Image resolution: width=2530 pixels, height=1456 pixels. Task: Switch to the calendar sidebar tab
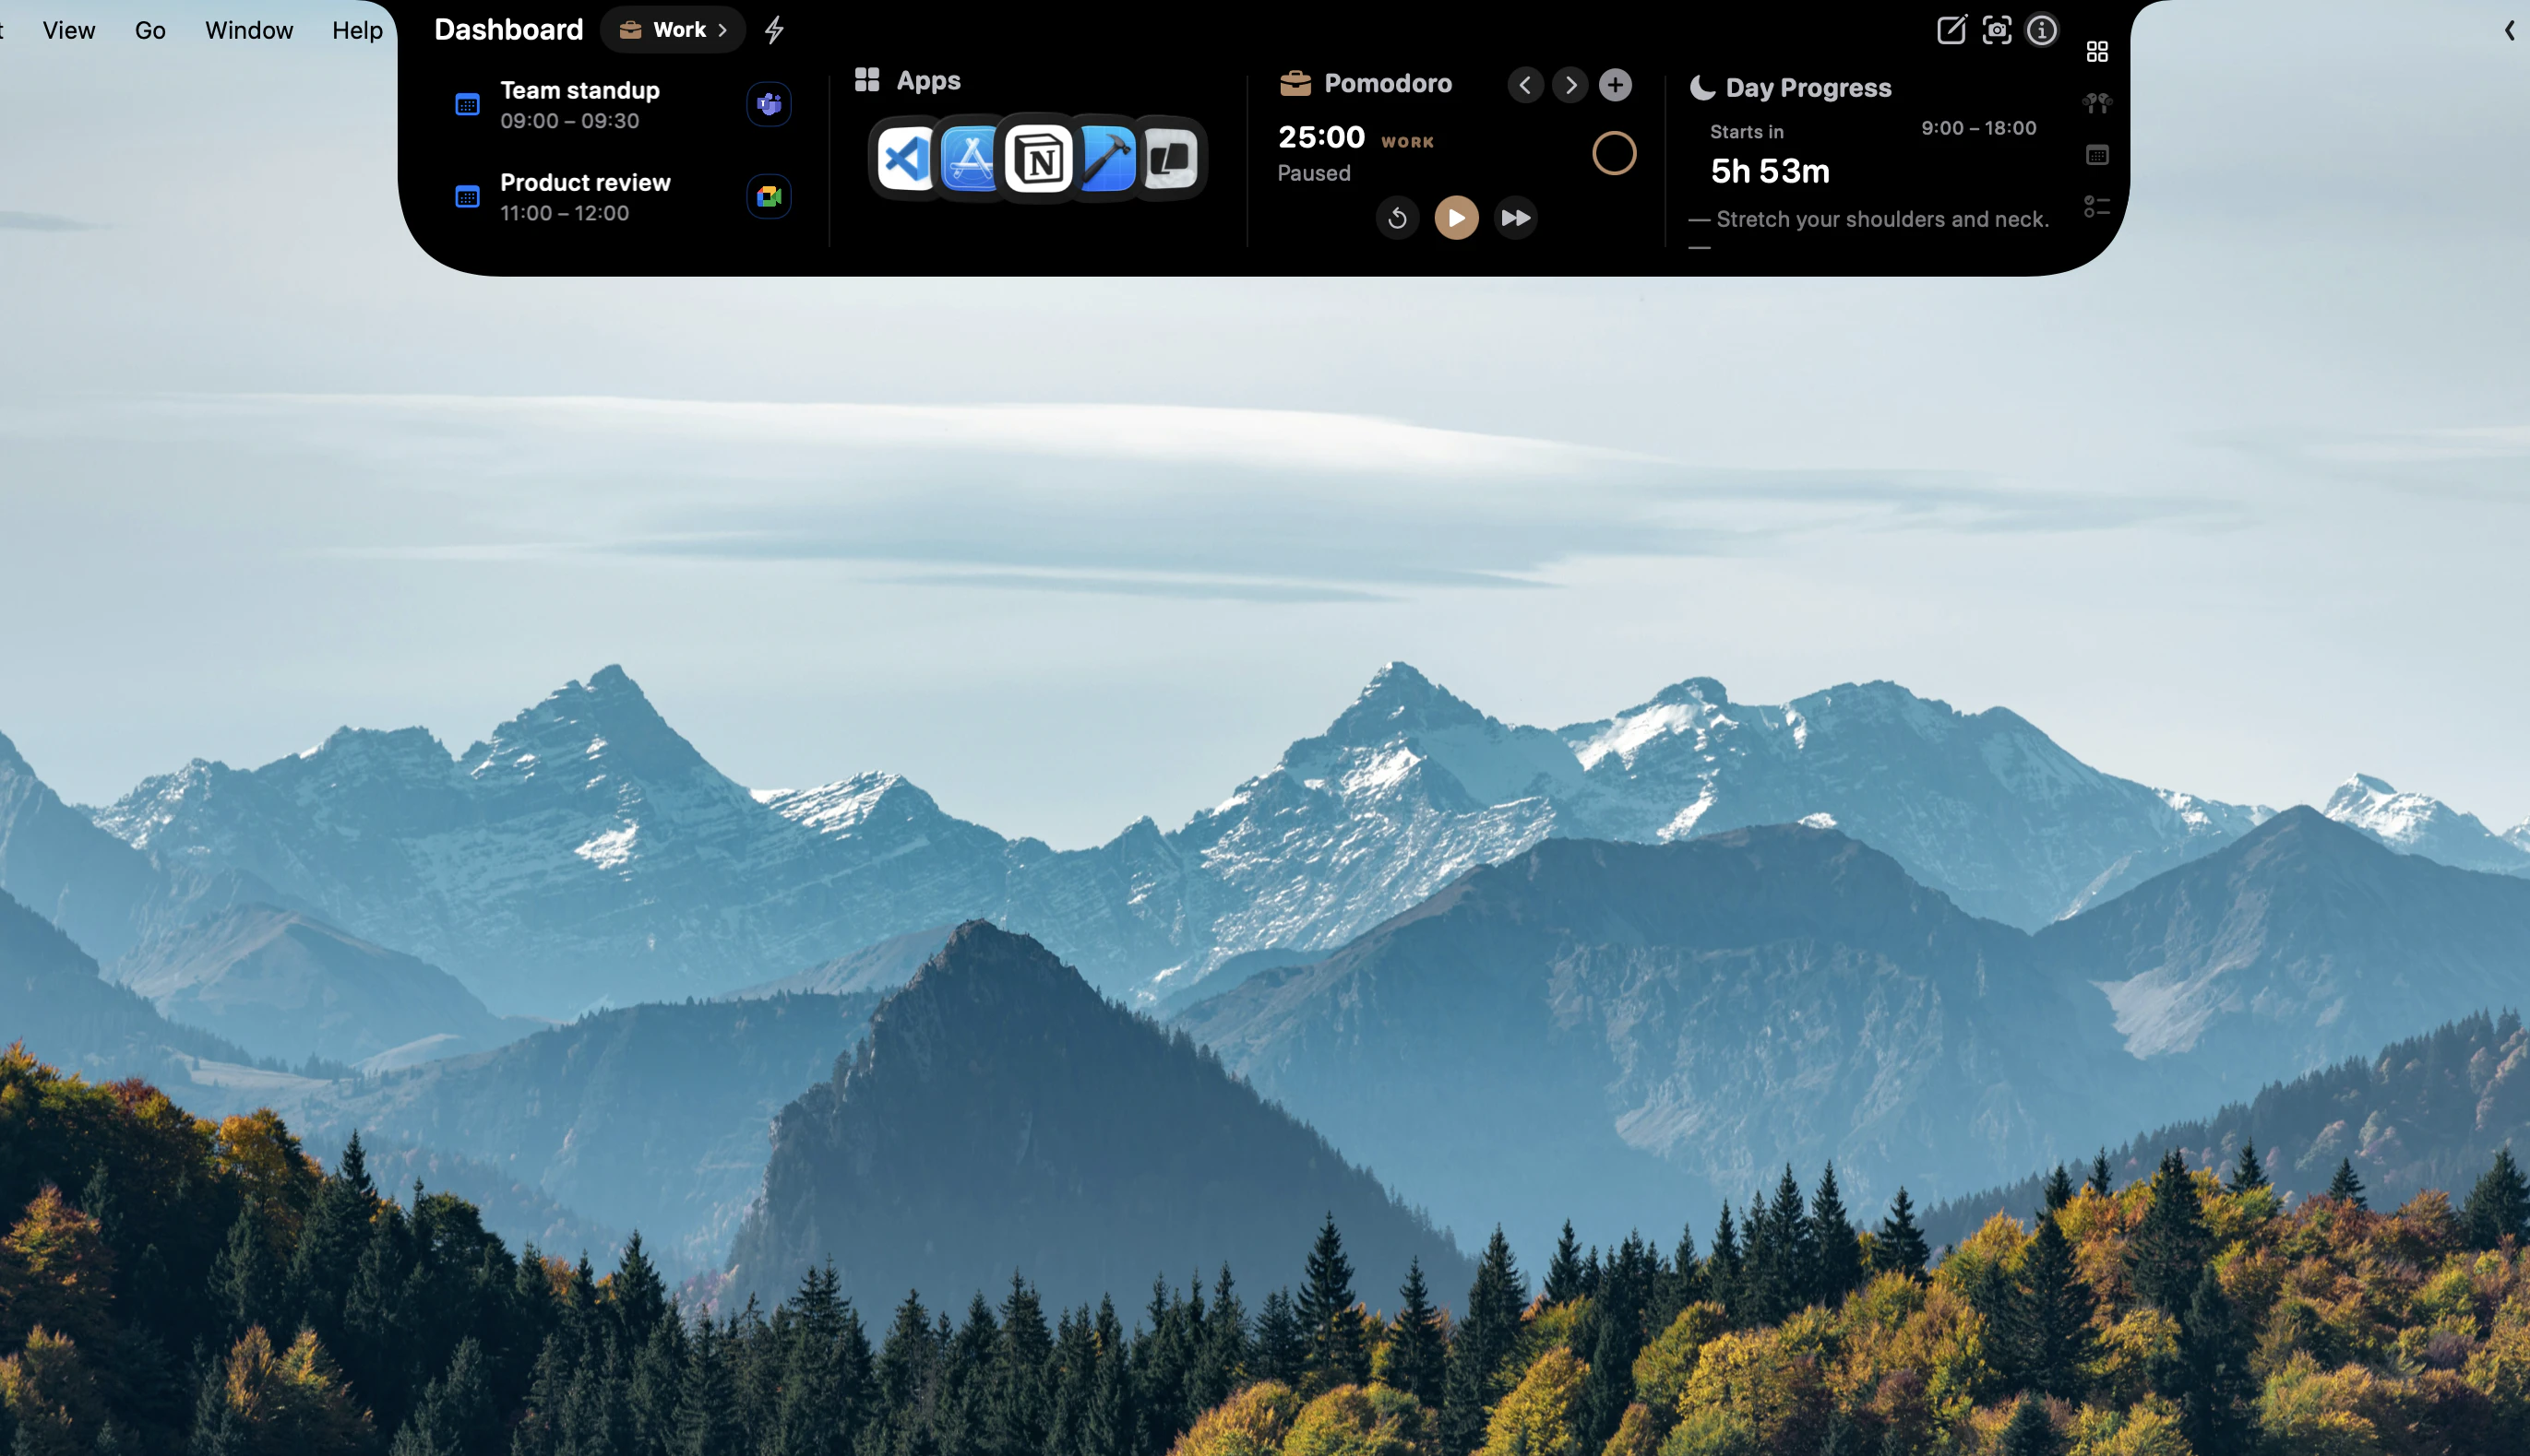tap(2097, 155)
